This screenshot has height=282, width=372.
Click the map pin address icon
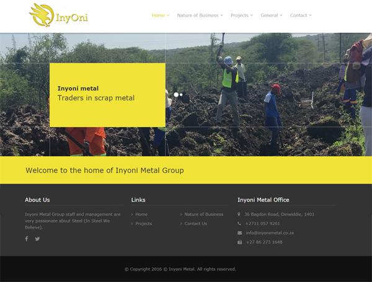pyautogui.click(x=239, y=214)
